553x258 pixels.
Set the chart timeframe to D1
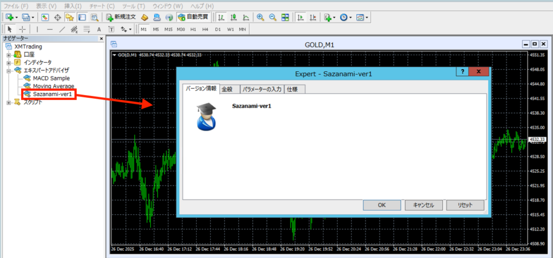[218, 29]
